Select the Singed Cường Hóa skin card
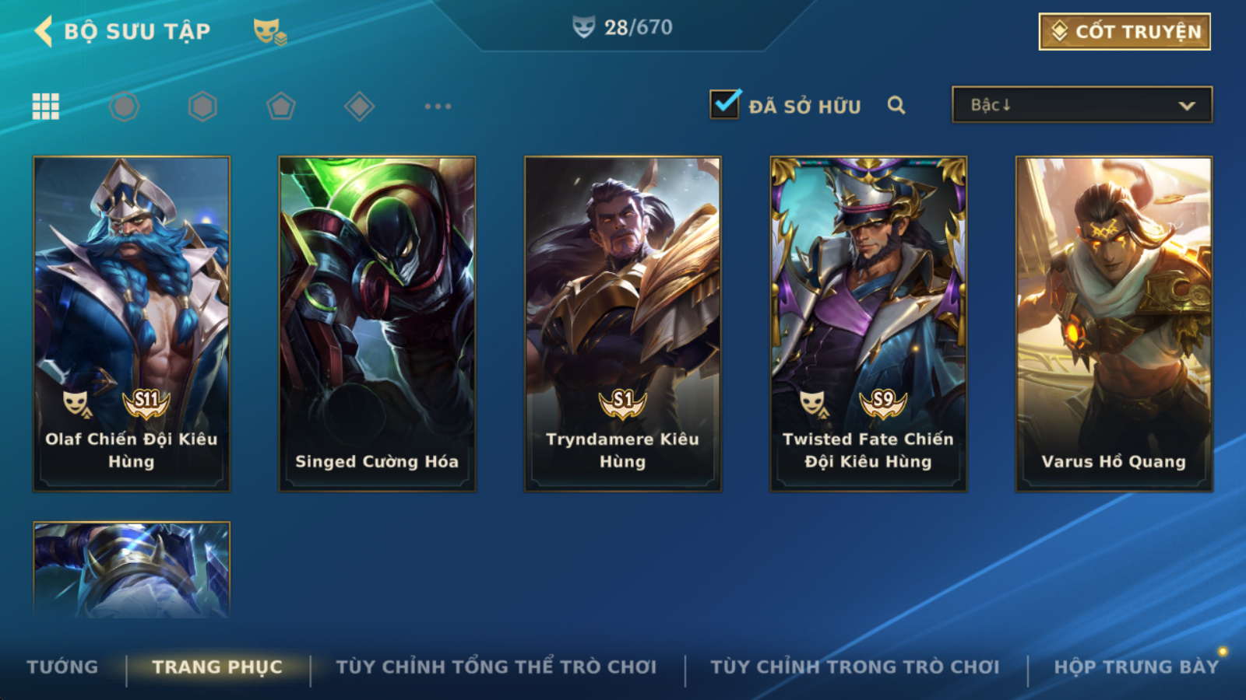Screen dimensions: 1246x700 click(x=377, y=324)
